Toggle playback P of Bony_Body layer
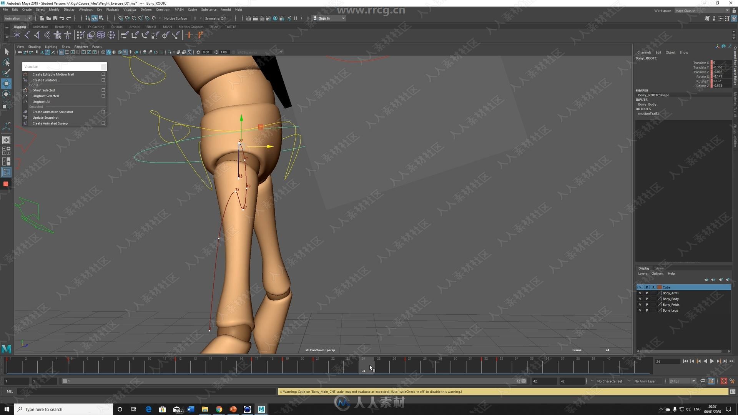The image size is (738, 415). 647,299
